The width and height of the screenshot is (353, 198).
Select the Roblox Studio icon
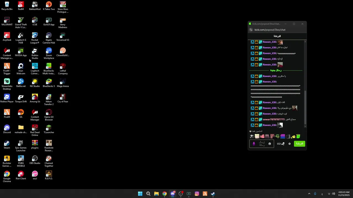[x=35, y=53]
